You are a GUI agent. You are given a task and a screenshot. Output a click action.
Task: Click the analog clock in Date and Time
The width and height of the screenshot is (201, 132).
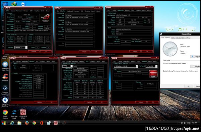click(170, 49)
